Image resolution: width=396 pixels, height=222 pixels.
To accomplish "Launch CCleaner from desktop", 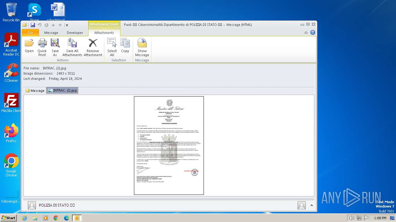I will (x=11, y=73).
